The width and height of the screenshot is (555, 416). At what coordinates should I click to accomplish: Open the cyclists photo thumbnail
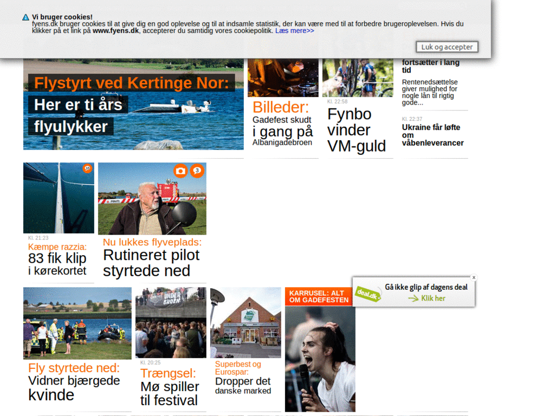click(x=358, y=77)
